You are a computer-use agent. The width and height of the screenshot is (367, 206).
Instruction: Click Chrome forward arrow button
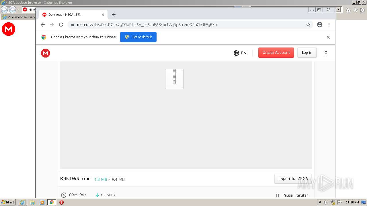click(x=52, y=25)
